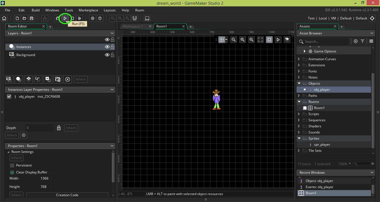Screen dimensions: 380x202
Task: Click the docking/laptop icon in main toolbar
Action: [x=147, y=18]
